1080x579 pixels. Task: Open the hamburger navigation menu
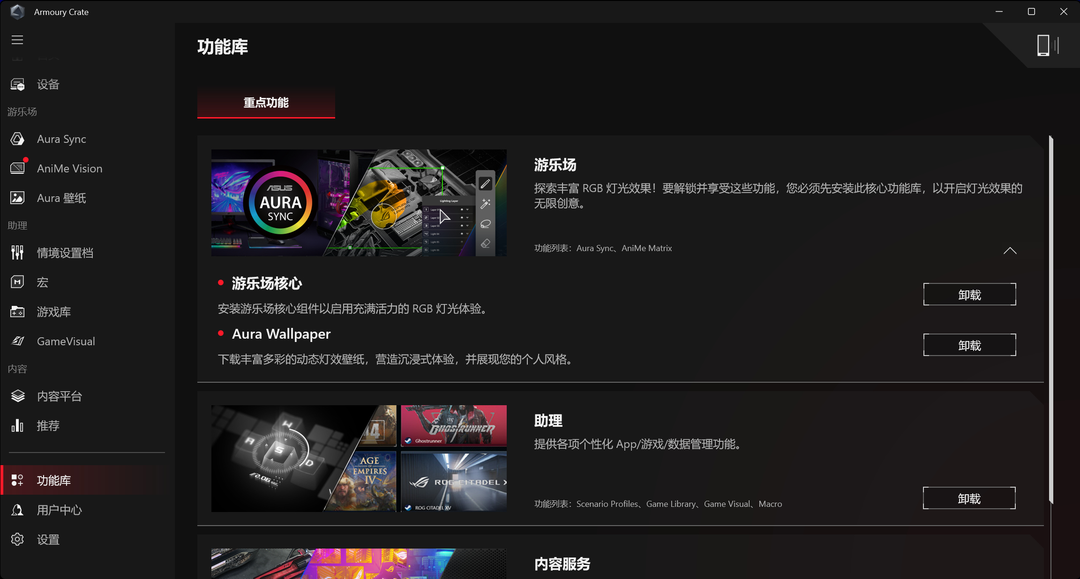pyautogui.click(x=17, y=40)
